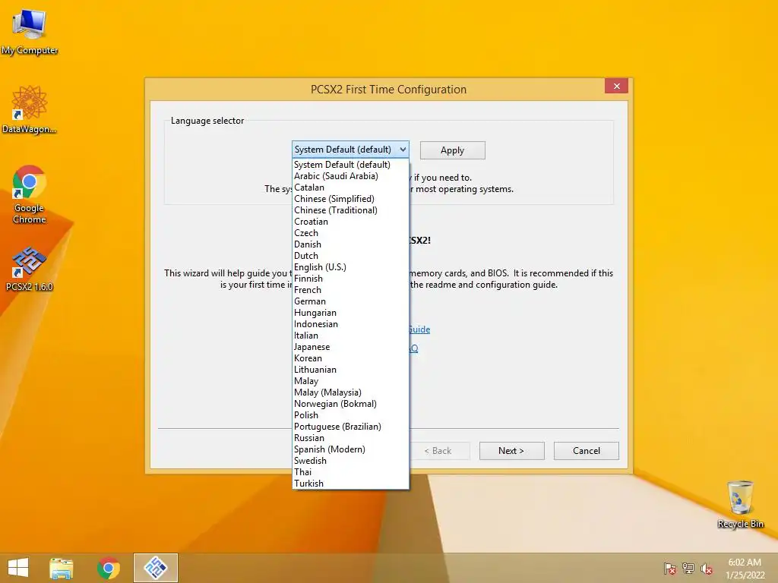Click the taskbar clock showing 6:02 AM
Viewport: 778px width, 583px height.
pos(745,569)
